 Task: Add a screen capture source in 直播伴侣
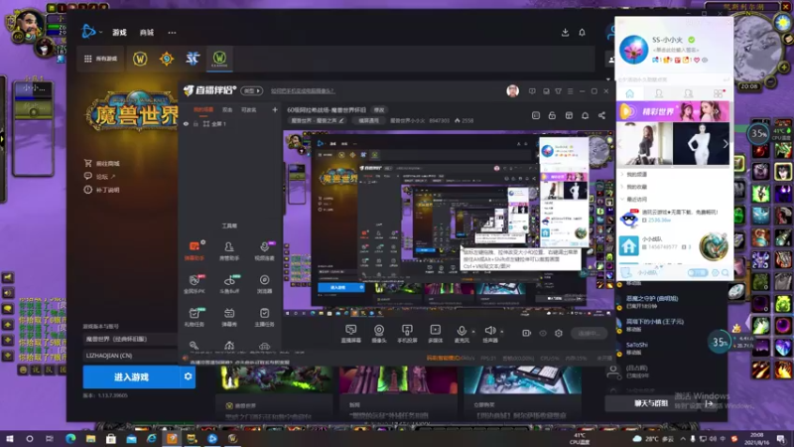[351, 334]
